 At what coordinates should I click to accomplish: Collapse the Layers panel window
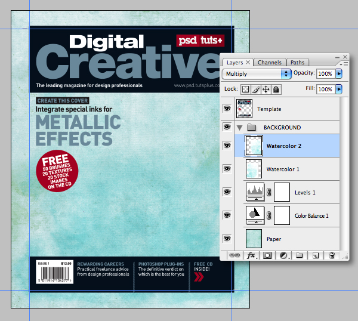pos(338,57)
